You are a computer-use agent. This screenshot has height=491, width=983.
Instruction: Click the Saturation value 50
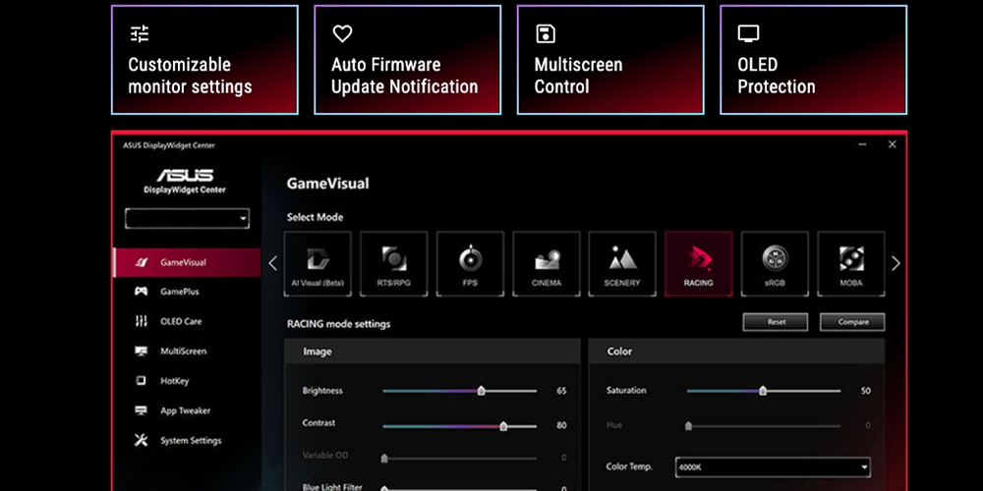[x=865, y=391]
